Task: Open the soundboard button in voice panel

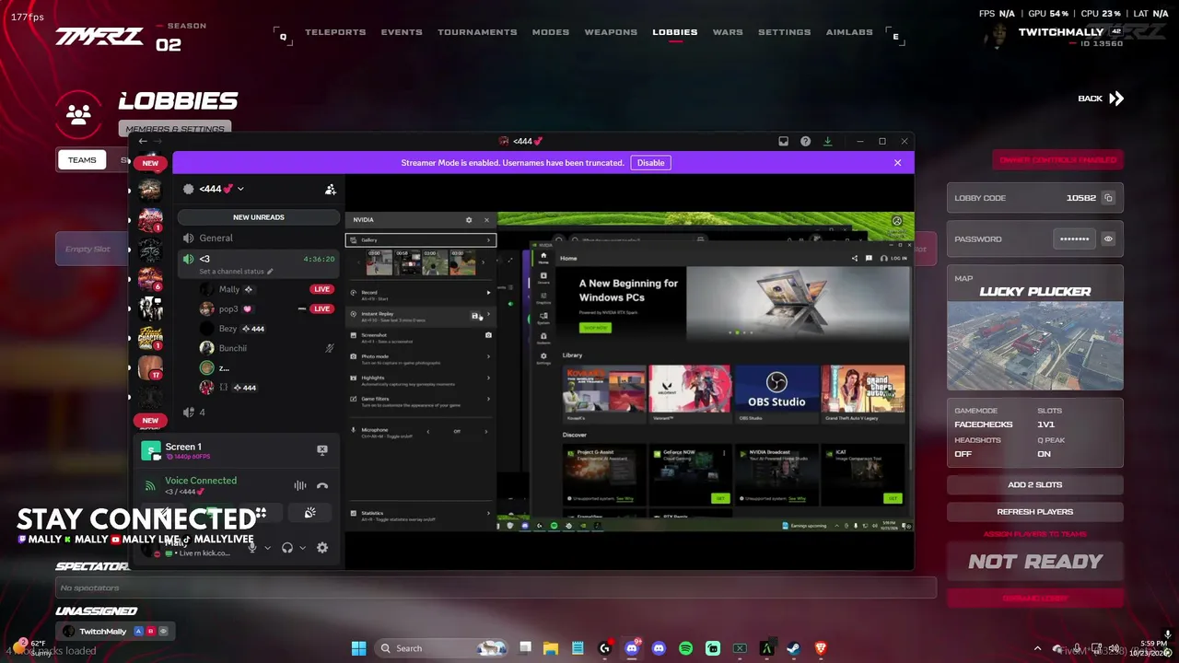Action: [310, 513]
